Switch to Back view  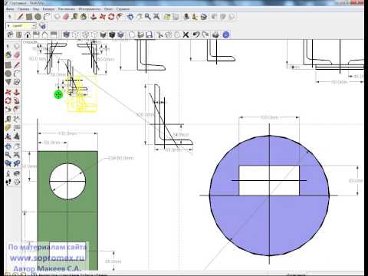[x=44, y=34]
